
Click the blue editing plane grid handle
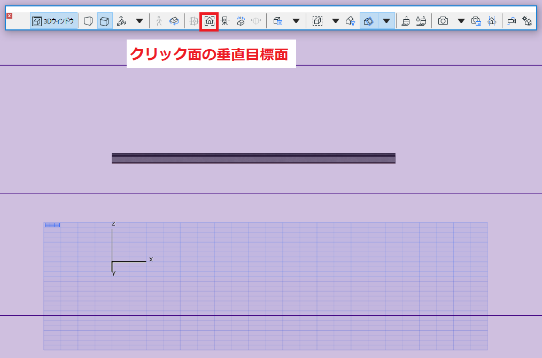52,225
